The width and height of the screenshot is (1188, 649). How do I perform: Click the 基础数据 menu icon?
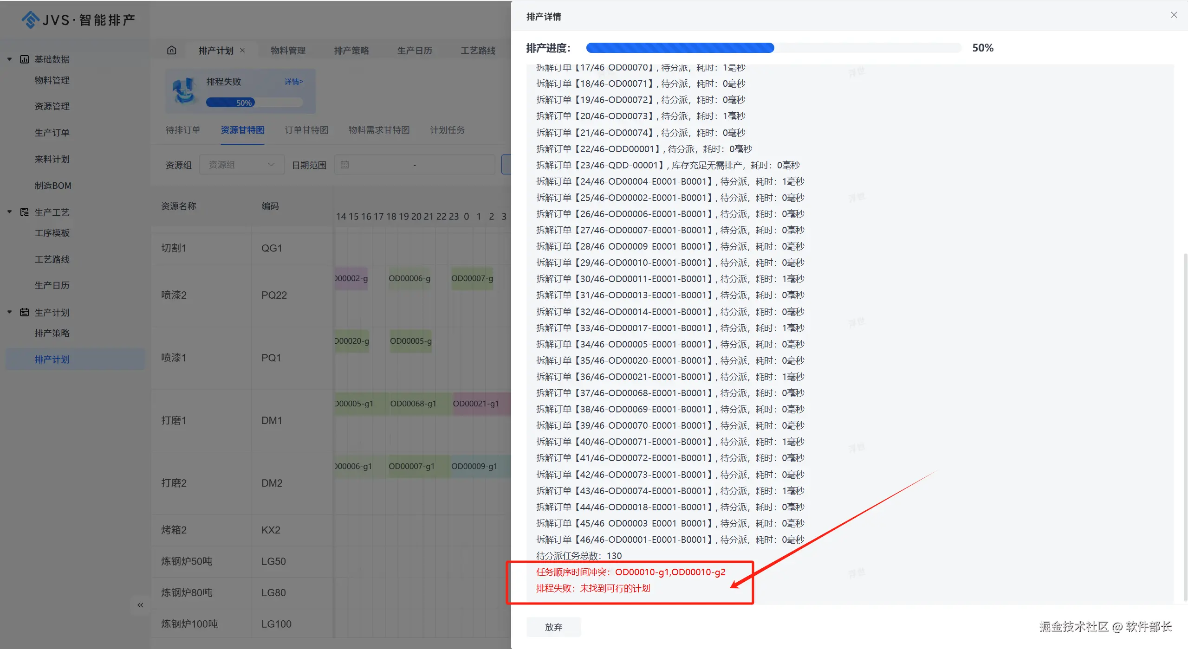coord(25,59)
